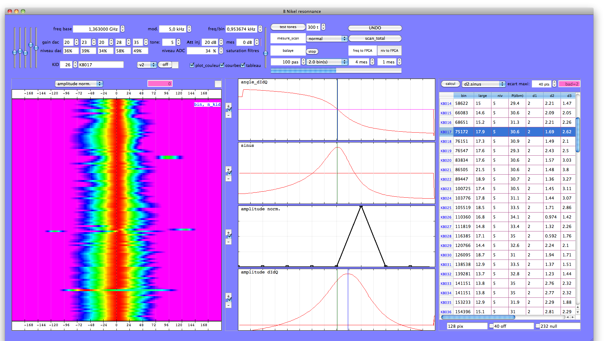Click the KB017 name input field

101,65
